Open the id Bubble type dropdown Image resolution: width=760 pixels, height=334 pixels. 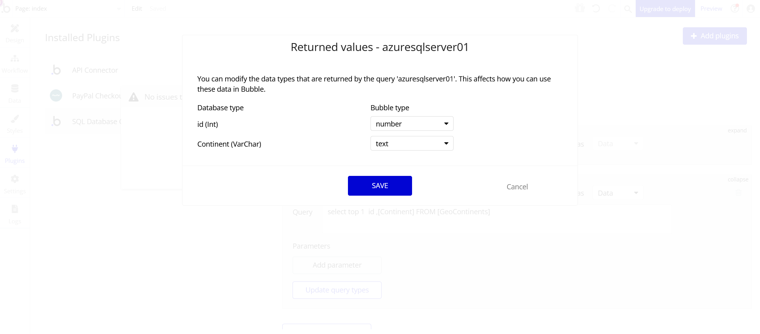412,124
